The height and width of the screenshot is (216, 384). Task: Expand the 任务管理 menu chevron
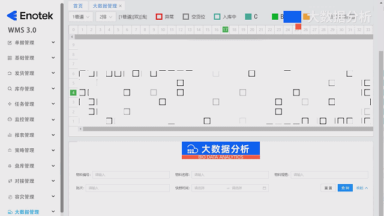[x=53, y=104]
